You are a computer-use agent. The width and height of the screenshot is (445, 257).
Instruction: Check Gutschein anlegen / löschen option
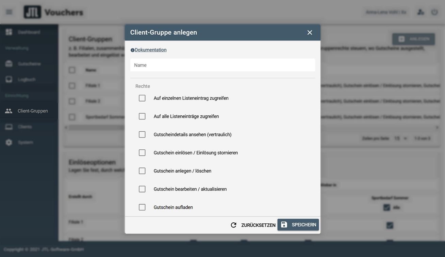tap(142, 171)
